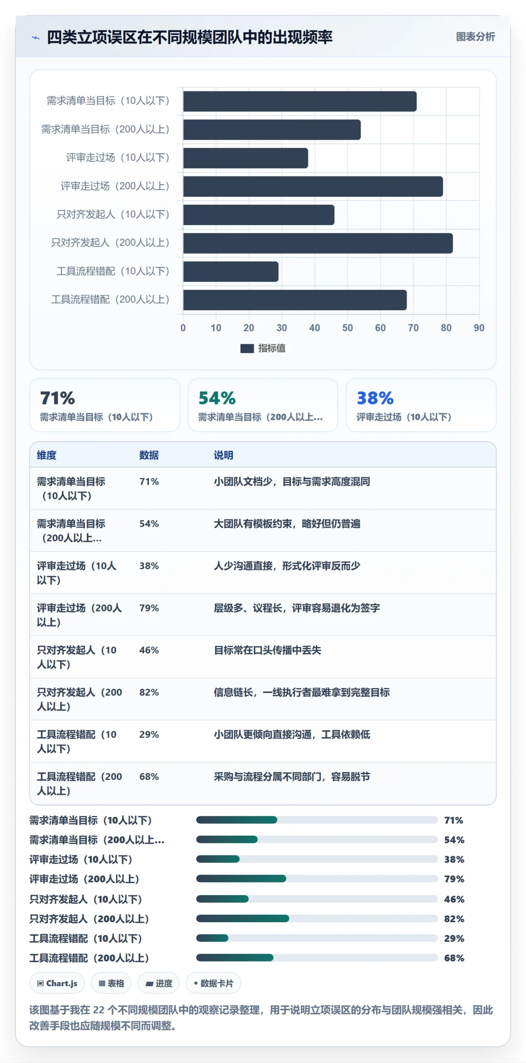Click progress bar for 评审走过场（200人以上）79%

click(317, 879)
